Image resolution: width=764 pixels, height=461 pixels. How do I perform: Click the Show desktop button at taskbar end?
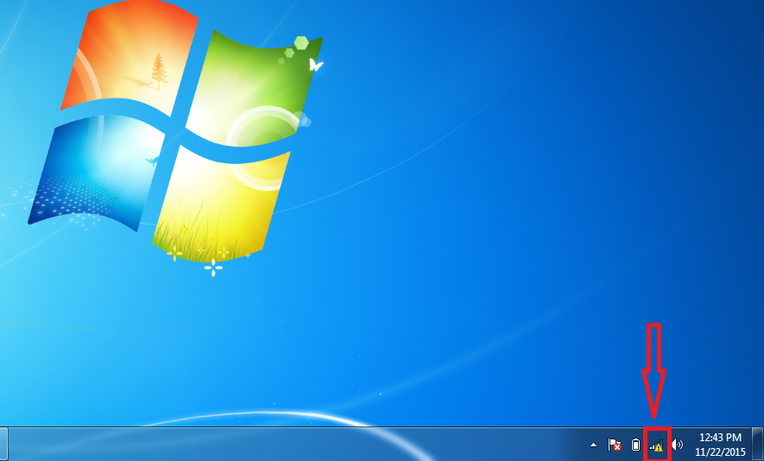[758, 444]
